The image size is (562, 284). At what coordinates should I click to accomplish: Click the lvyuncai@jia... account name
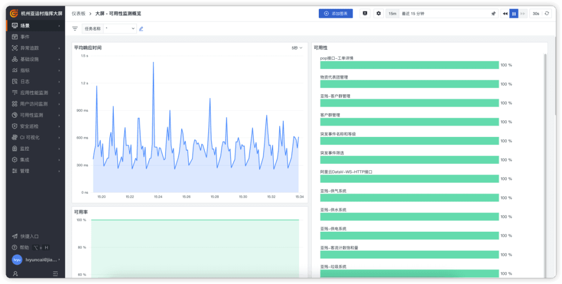pos(41,260)
